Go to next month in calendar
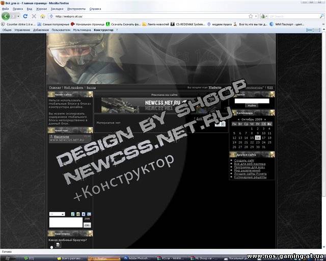326x261 pixels. click(265, 119)
